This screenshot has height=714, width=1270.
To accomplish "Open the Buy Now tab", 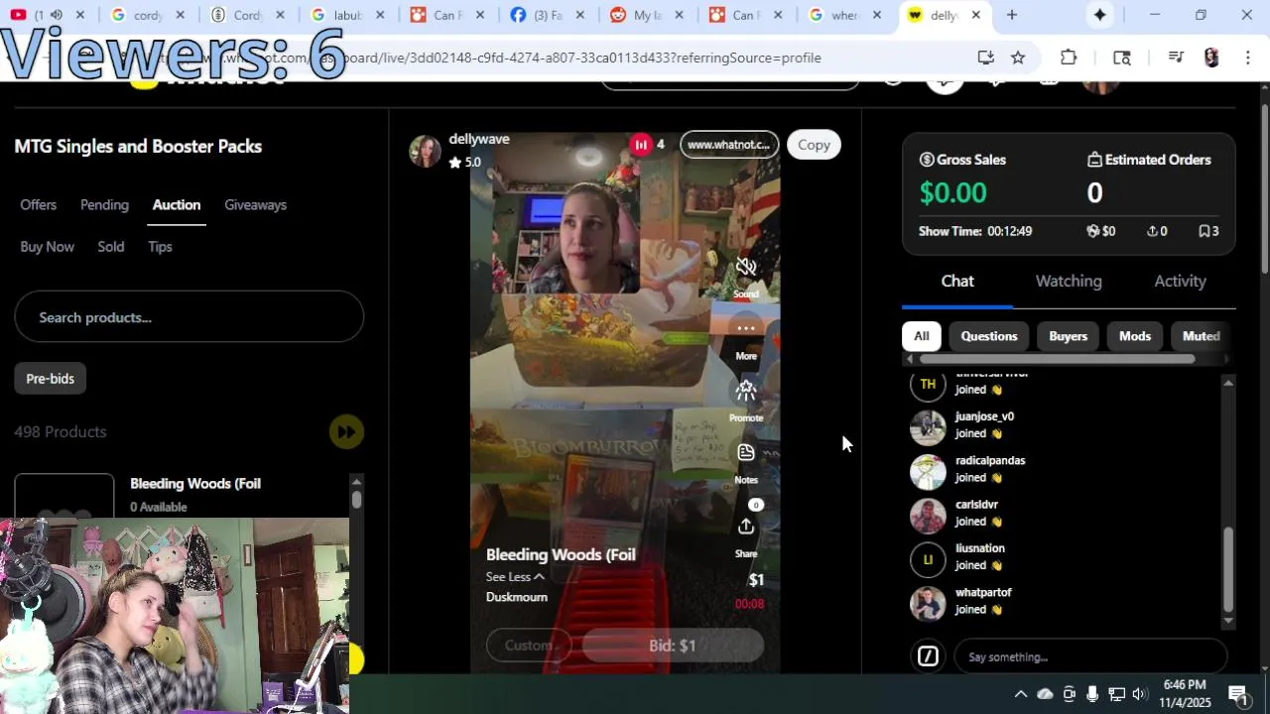I will pos(47,246).
